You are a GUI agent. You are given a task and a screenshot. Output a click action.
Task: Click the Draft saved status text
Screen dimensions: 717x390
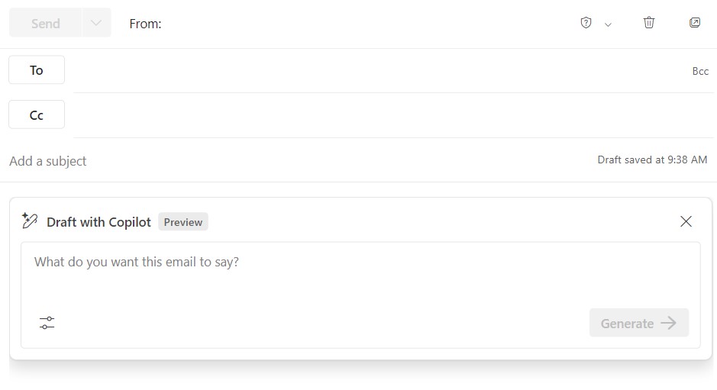652,160
